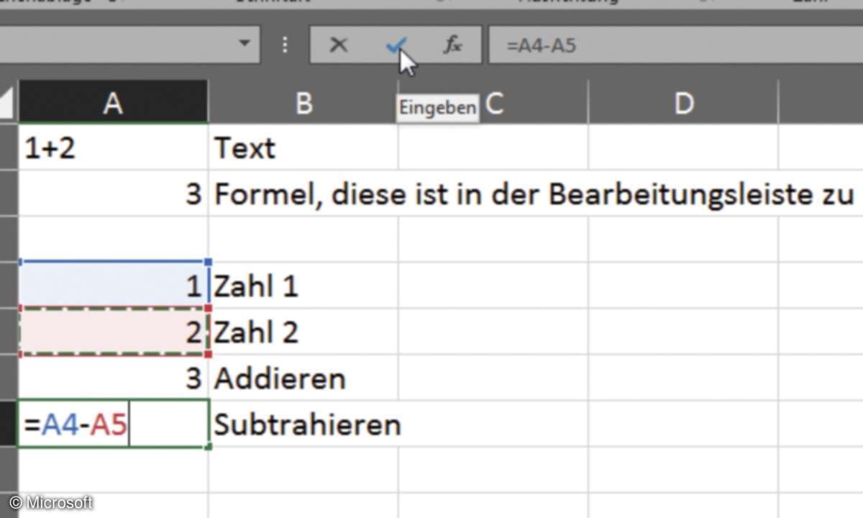Click cell containing 1+2
The image size is (863, 518).
(113, 147)
